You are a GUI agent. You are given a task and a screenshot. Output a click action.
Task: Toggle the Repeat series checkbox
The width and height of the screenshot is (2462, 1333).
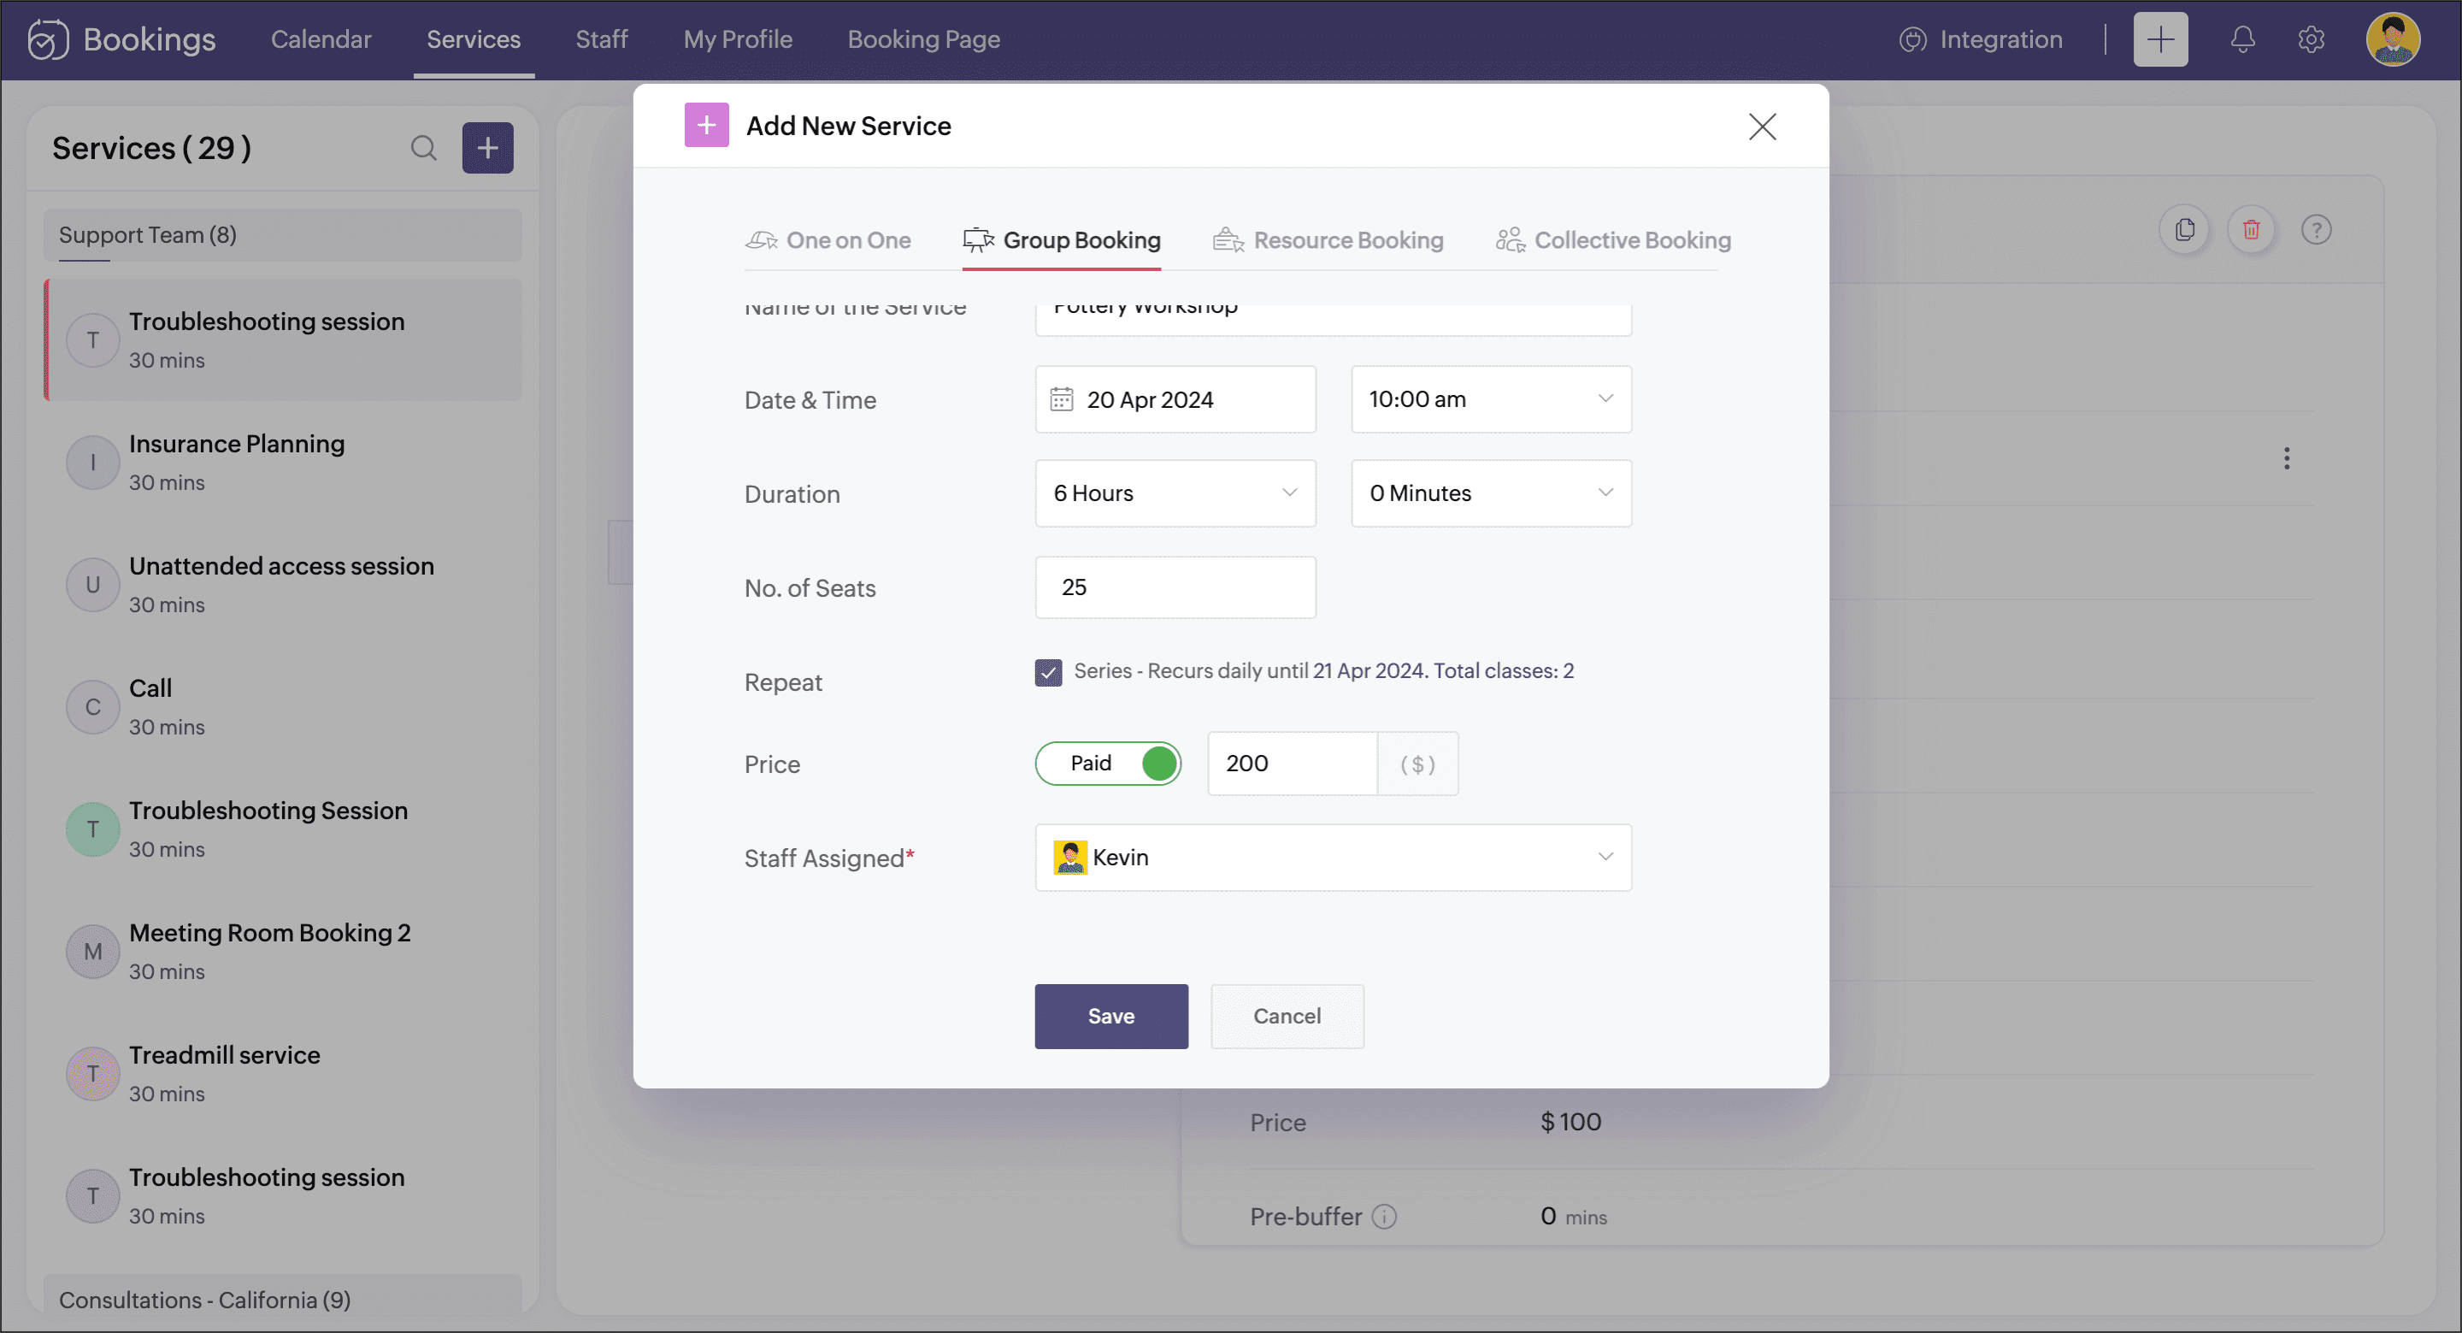1048,672
